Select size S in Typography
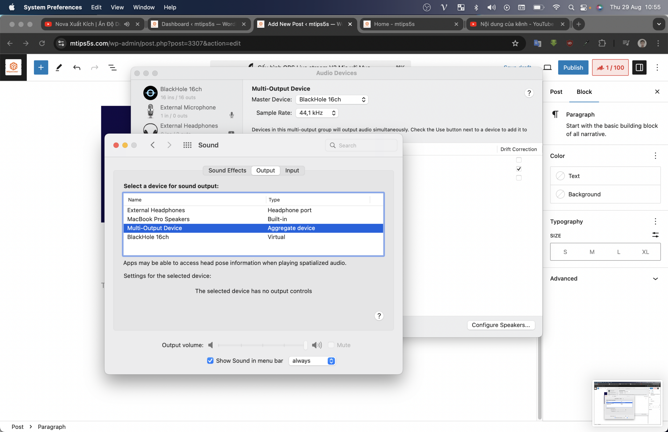The width and height of the screenshot is (668, 432). [x=565, y=252]
